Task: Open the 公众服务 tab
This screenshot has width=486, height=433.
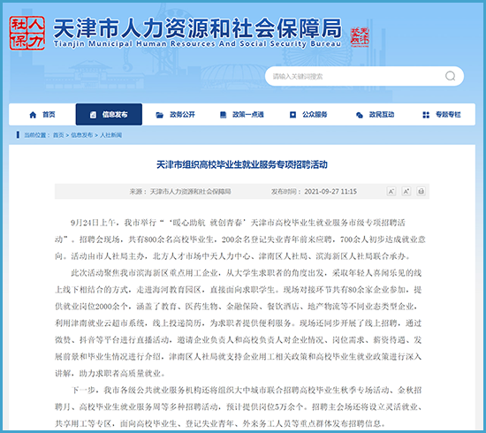Action: [x=308, y=115]
